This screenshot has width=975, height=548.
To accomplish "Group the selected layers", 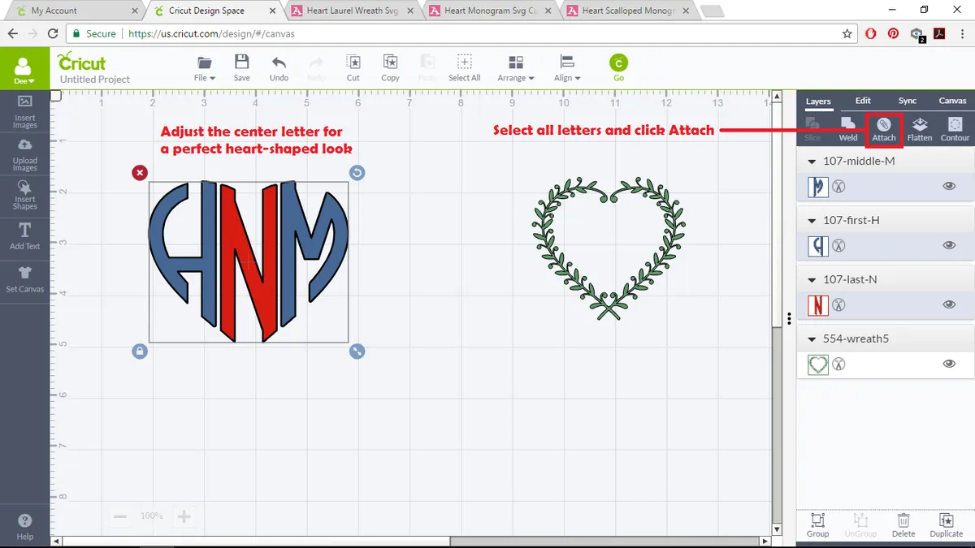I will click(x=817, y=525).
